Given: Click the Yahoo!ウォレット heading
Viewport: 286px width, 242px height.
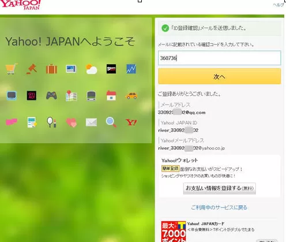Looking at the screenshot, I should [179, 161].
